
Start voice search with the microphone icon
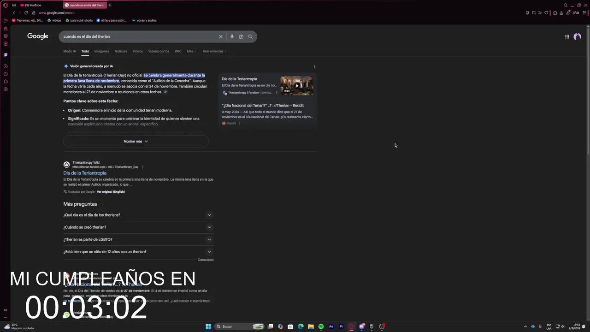point(232,36)
